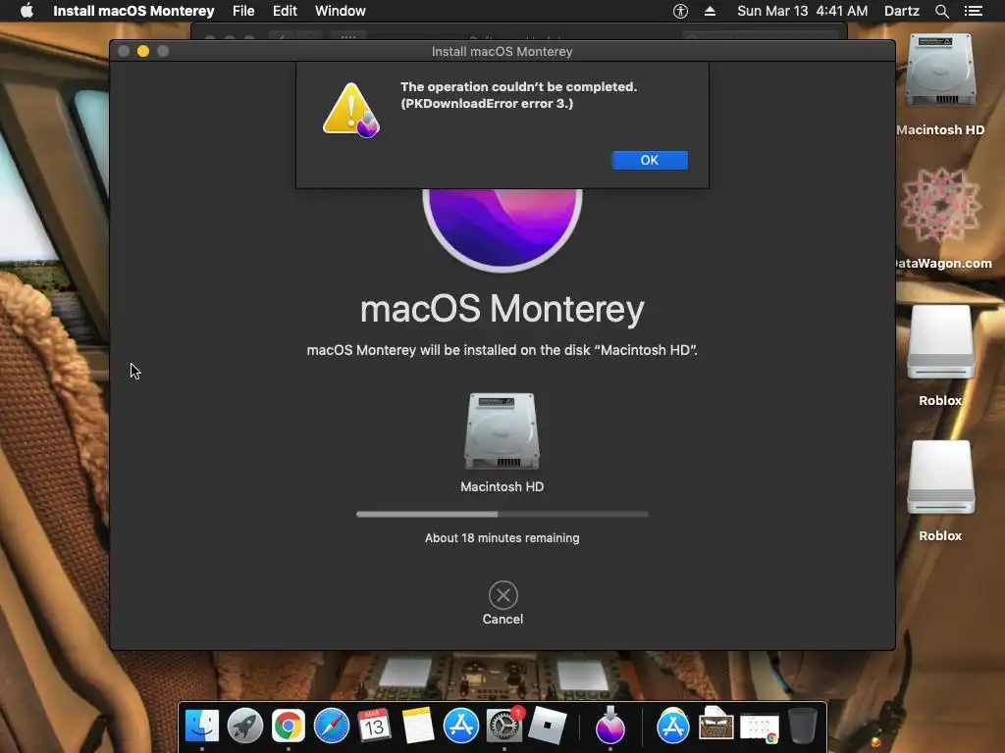Image resolution: width=1005 pixels, height=753 pixels.
Task: Click 'The operation couldn't be completed.' message
Action: [x=518, y=86]
